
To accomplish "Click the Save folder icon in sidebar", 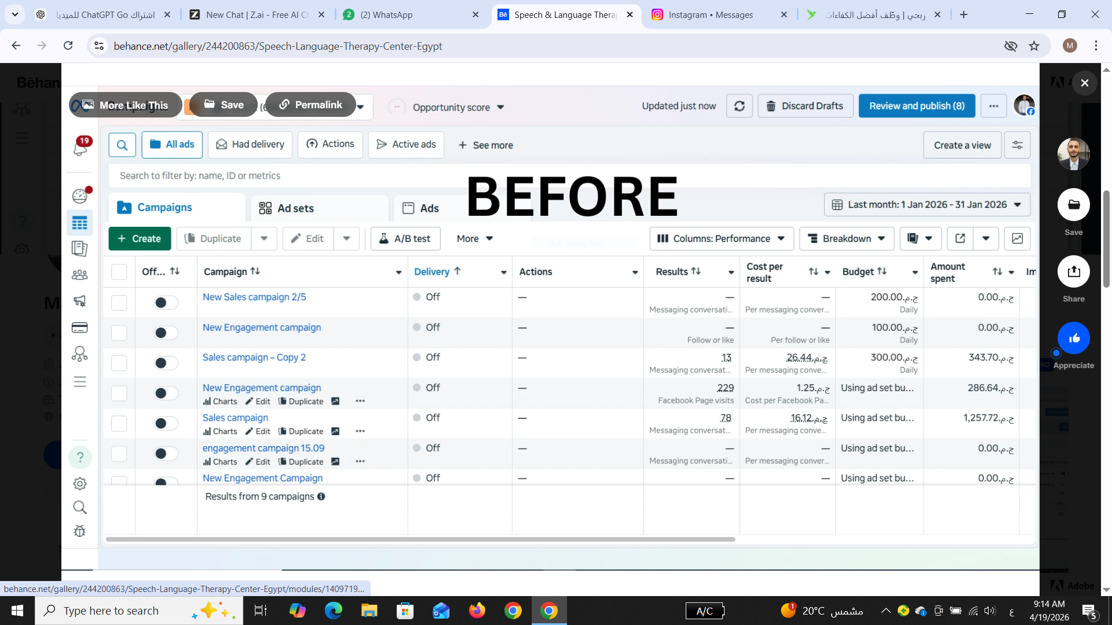I will click(x=1073, y=205).
